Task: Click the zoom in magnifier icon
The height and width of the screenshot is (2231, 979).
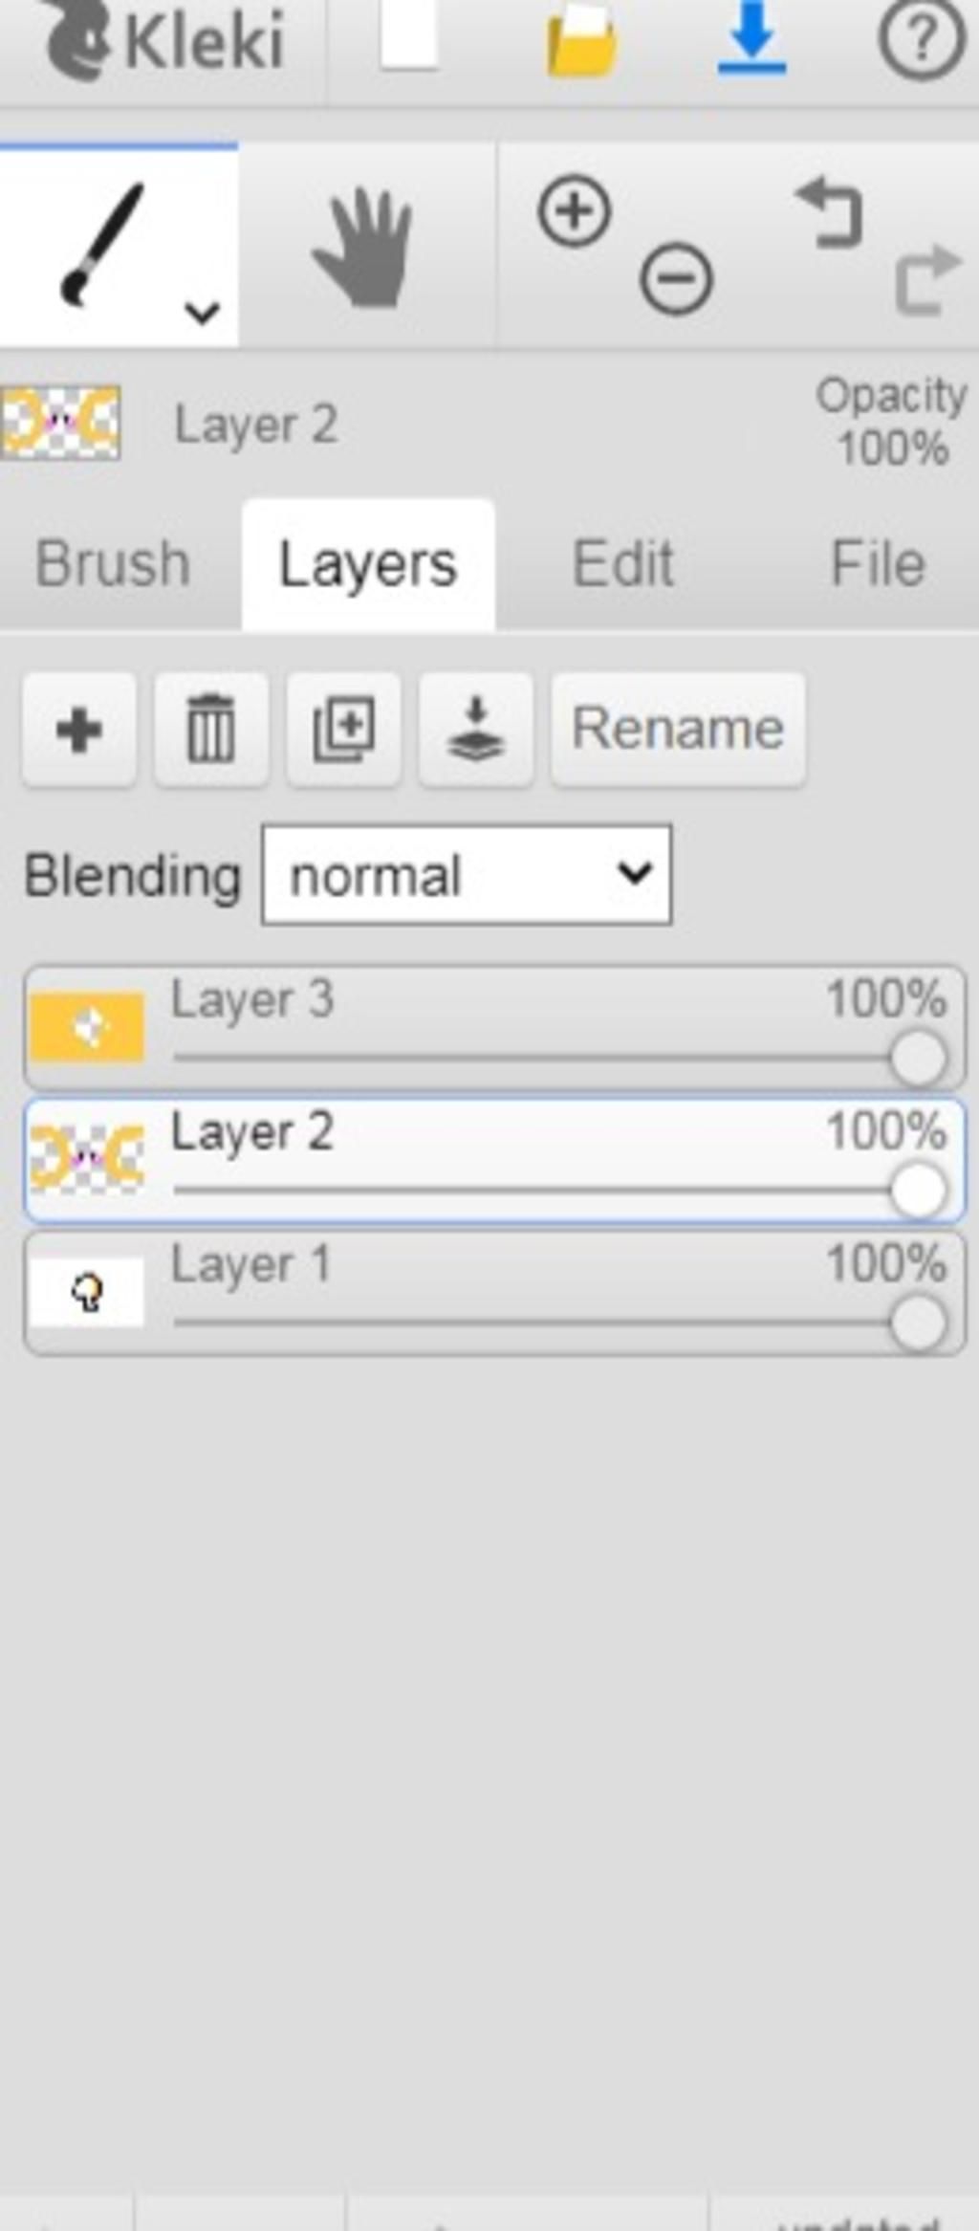Action: [x=574, y=210]
